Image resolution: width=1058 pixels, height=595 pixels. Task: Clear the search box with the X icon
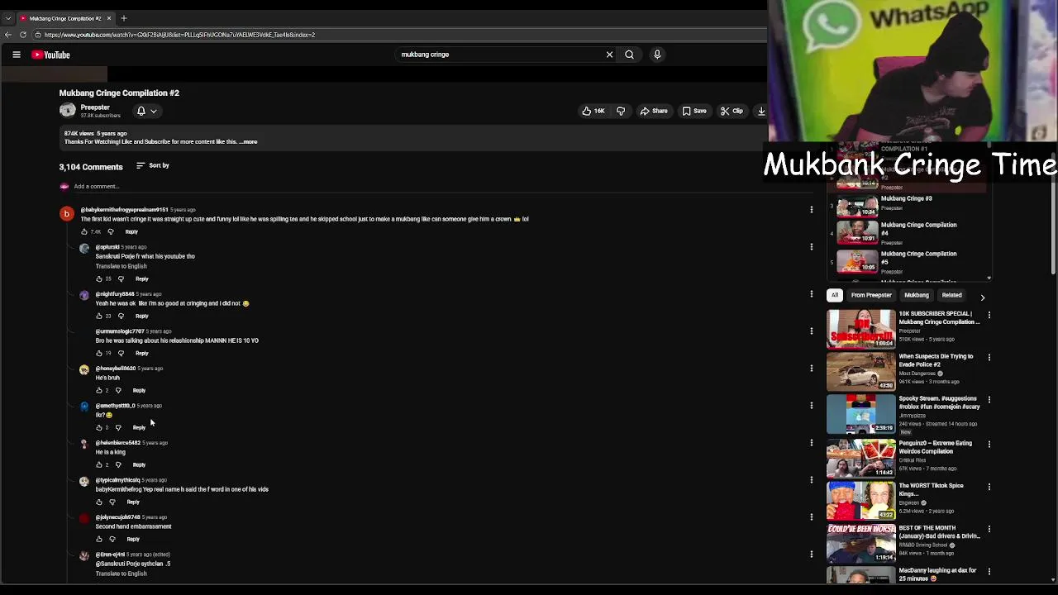pyautogui.click(x=609, y=55)
